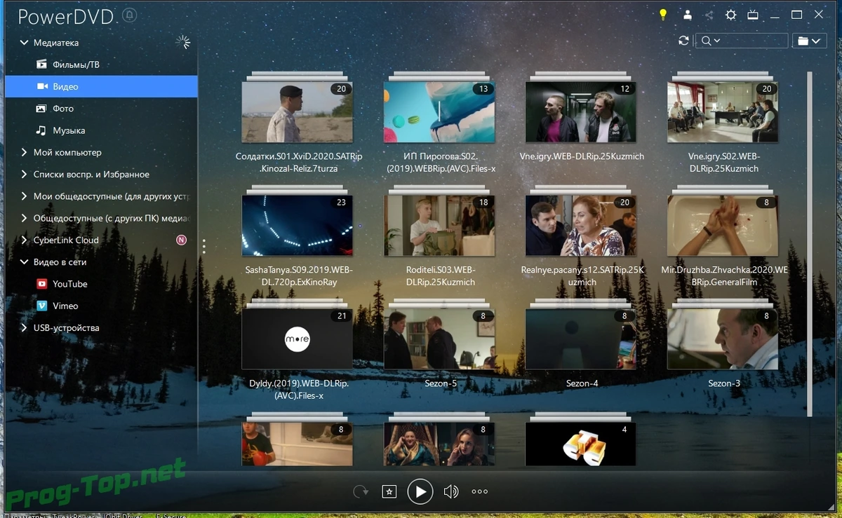Collapse the Видео в сети section

[x=25, y=262]
